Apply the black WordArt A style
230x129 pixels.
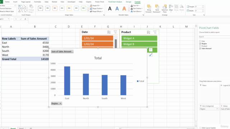[x=110, y=9]
